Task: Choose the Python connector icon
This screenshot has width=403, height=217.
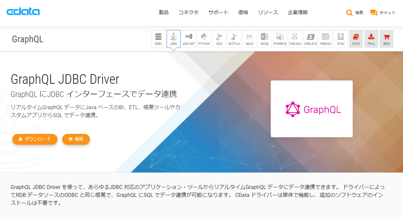Action: [204, 39]
